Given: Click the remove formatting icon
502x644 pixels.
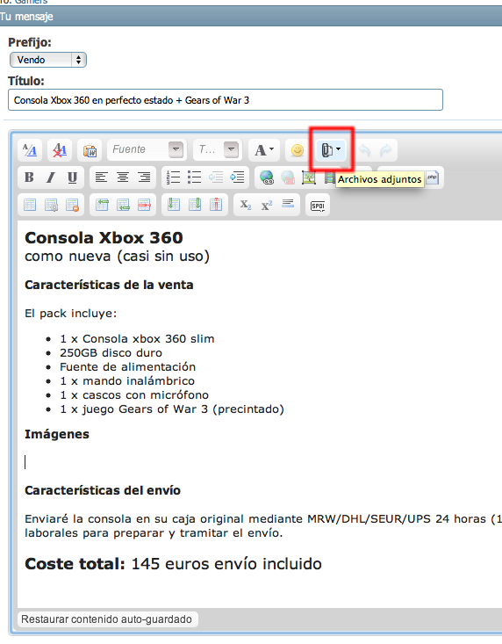Looking at the screenshot, I should tap(60, 150).
